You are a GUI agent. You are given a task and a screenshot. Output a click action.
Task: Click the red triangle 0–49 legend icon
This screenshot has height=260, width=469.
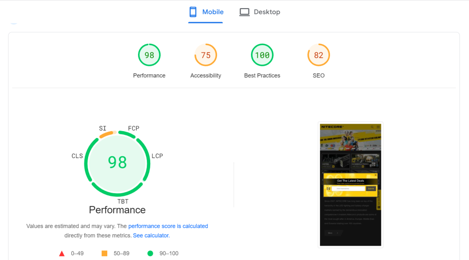62,253
